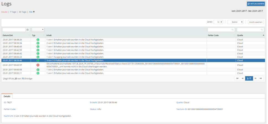Screen dimensions: 268x124
Task: Click the 2 / 7 page indicator
Action: point(249,78)
